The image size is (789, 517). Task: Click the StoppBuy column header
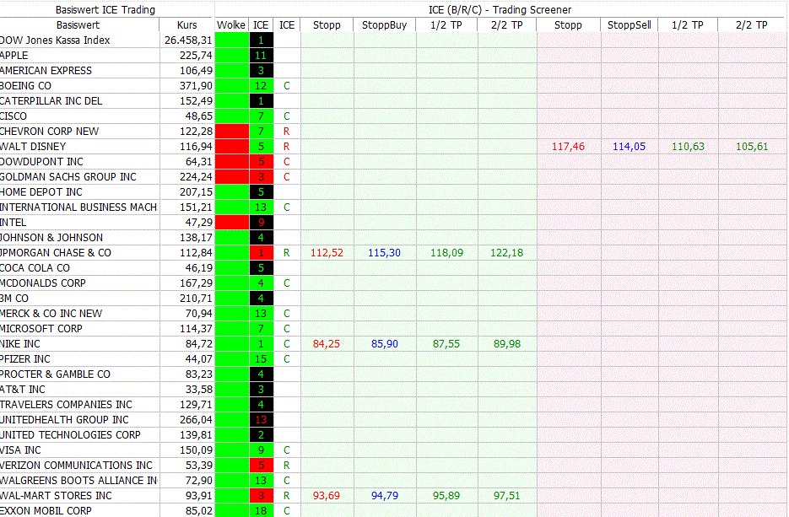click(x=385, y=25)
